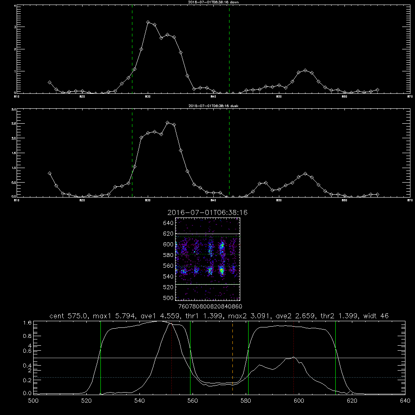Screen dimensions: 415x415
Task: Click y-axis label 1 in dawn plot
Action: (15, 71)
